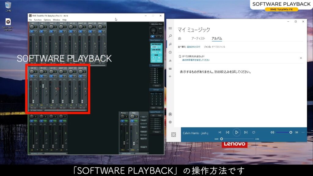Open Recent plays with the clock icon

pyautogui.click(x=170, y=52)
